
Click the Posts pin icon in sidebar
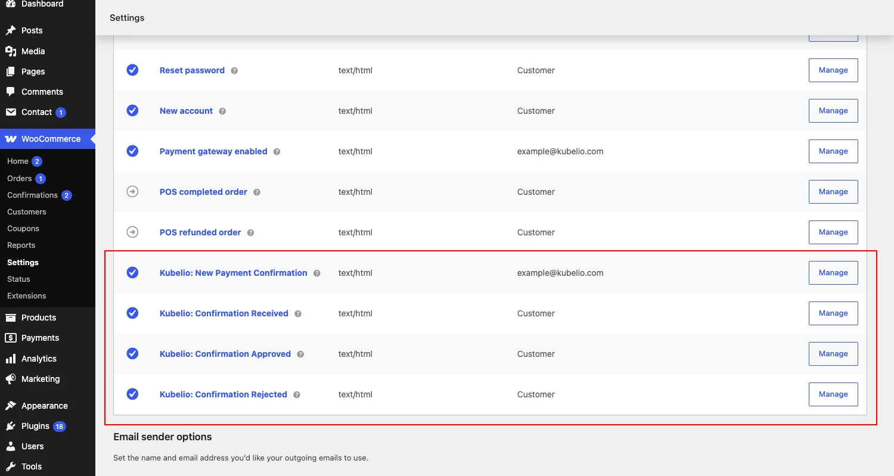coord(11,30)
